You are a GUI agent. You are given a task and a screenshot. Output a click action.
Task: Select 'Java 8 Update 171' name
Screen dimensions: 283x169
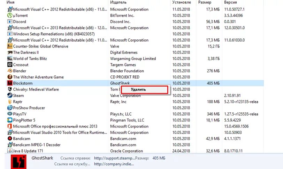click(x=28, y=151)
